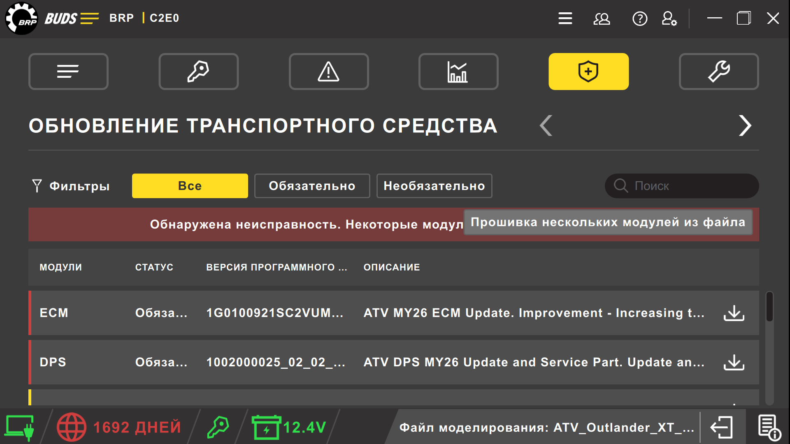Download the DPS update
The height and width of the screenshot is (444, 790).
tap(734, 363)
